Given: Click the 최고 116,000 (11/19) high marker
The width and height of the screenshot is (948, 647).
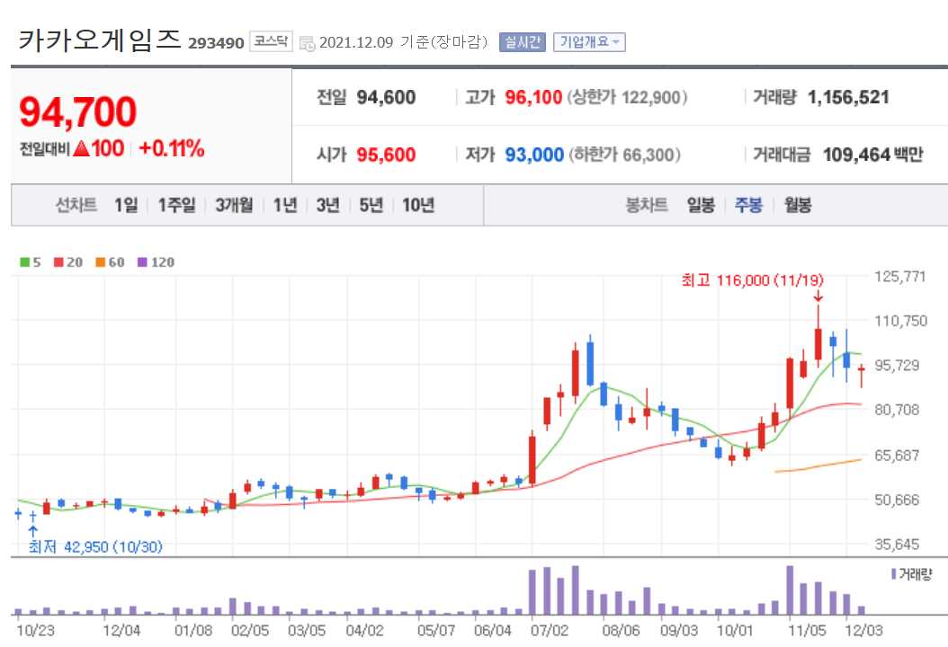Looking at the screenshot, I should pyautogui.click(x=752, y=280).
